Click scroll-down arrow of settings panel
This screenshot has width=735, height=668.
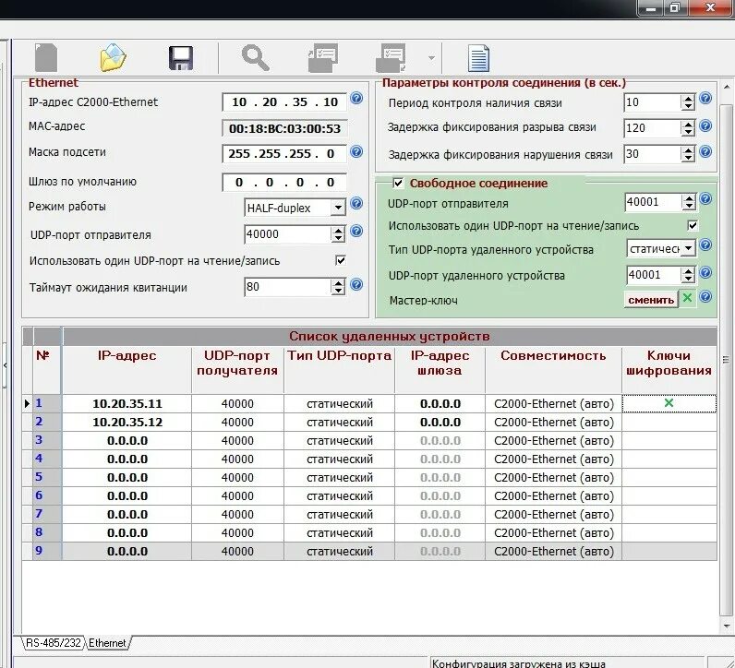pos(727,626)
